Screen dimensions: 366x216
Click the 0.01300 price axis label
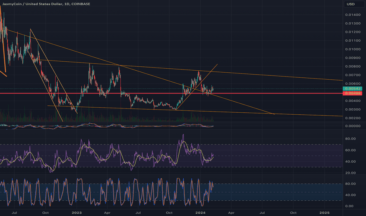(353, 23)
